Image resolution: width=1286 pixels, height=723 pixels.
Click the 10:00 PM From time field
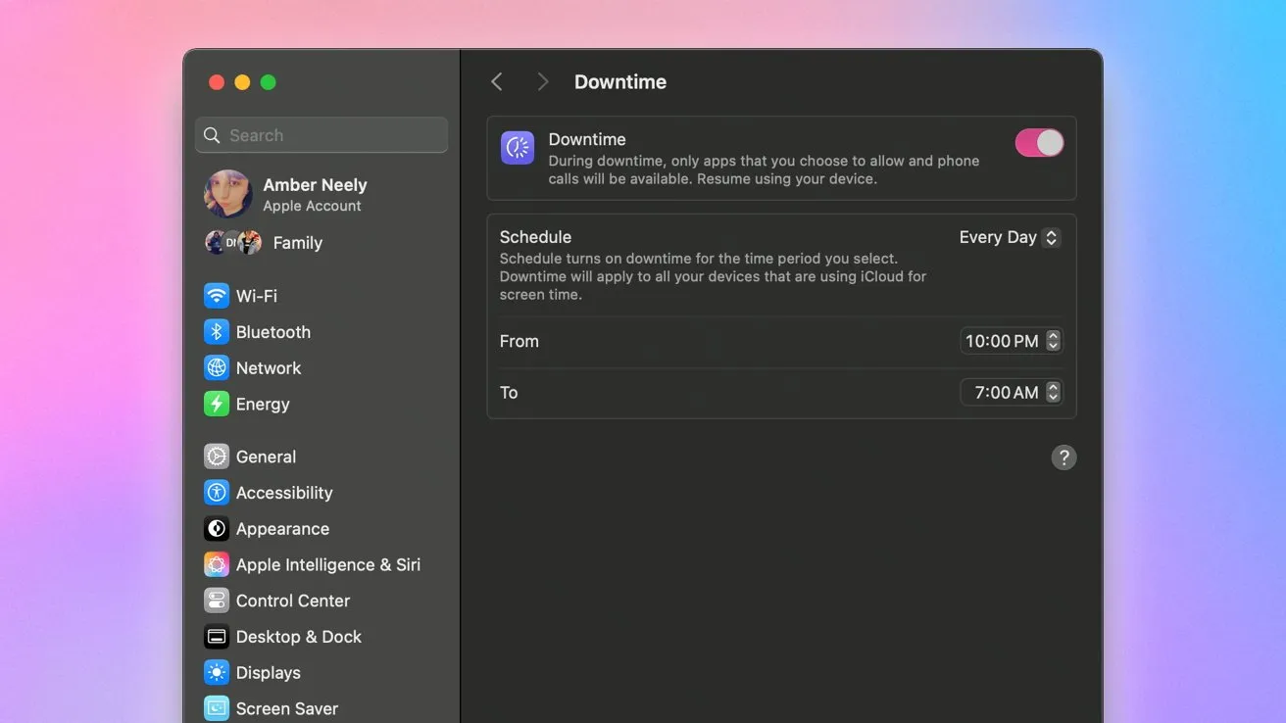1001,341
